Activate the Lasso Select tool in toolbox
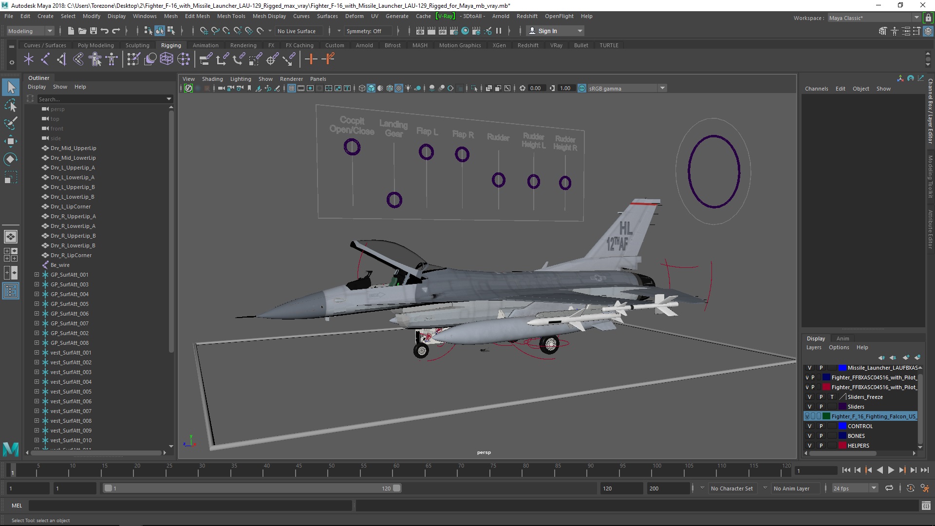935x526 pixels. point(11,105)
